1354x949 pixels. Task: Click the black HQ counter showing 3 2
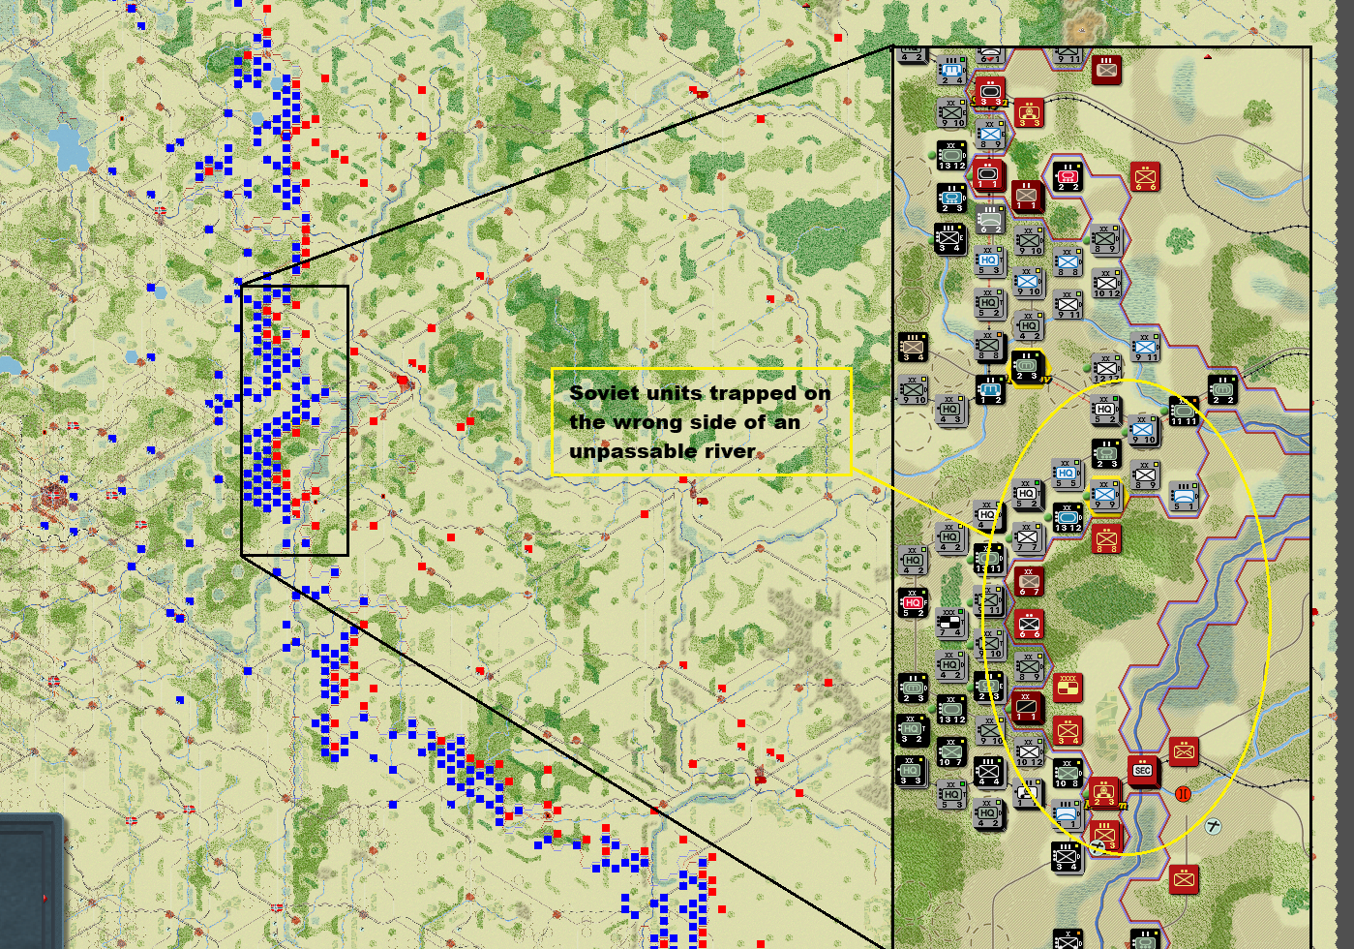(912, 731)
